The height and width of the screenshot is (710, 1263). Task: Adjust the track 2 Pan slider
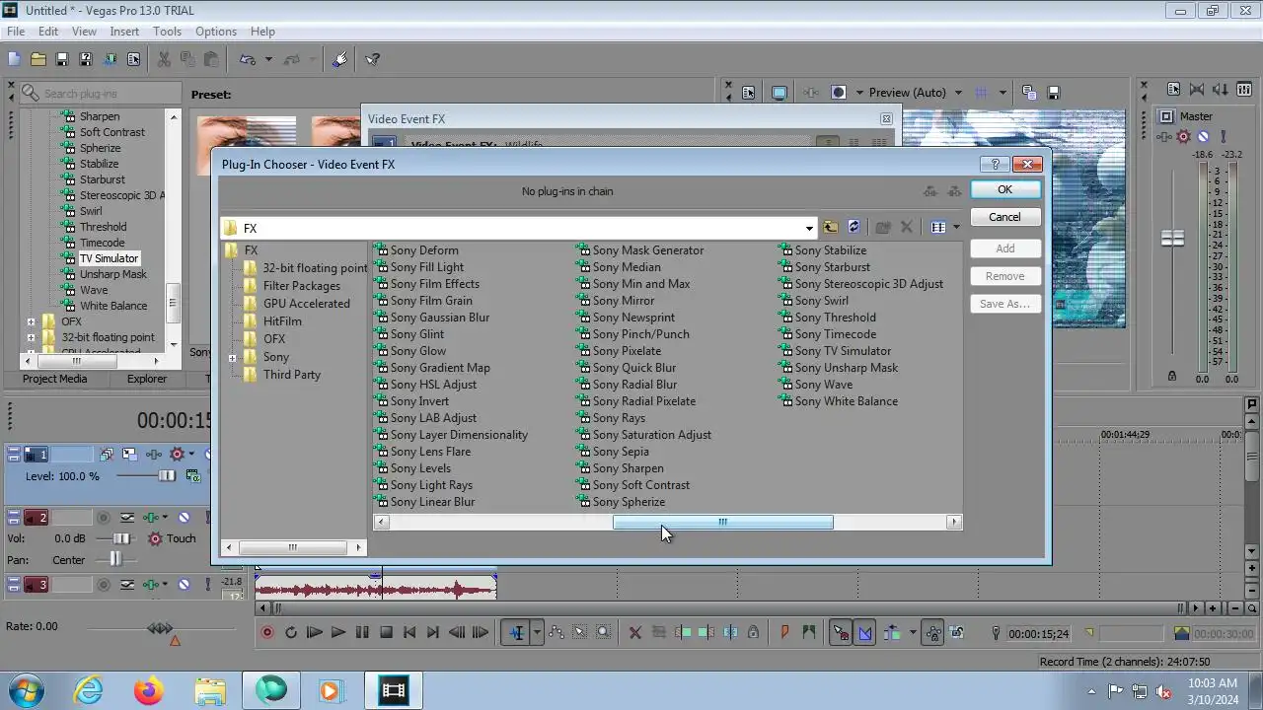[116, 559]
